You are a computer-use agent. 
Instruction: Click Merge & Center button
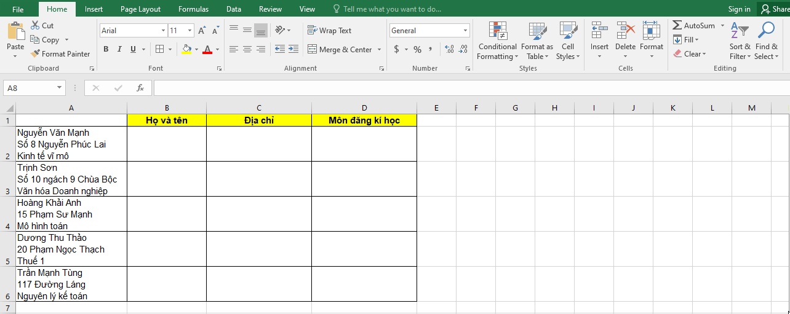coord(340,49)
